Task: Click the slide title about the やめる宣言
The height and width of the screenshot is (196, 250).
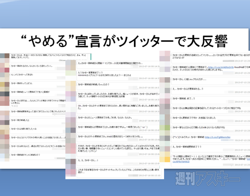Action: point(124,41)
